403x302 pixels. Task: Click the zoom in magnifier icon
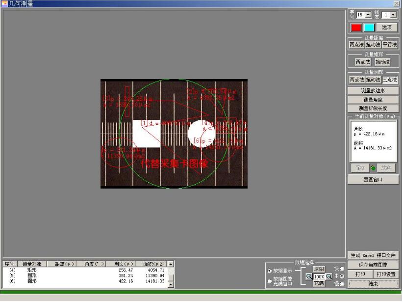[x=309, y=276]
